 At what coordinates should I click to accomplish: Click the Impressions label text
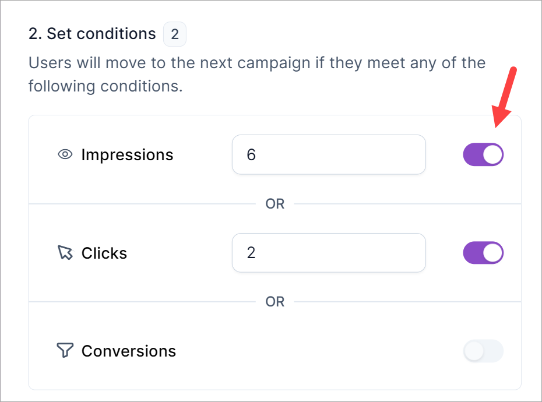coord(127,155)
